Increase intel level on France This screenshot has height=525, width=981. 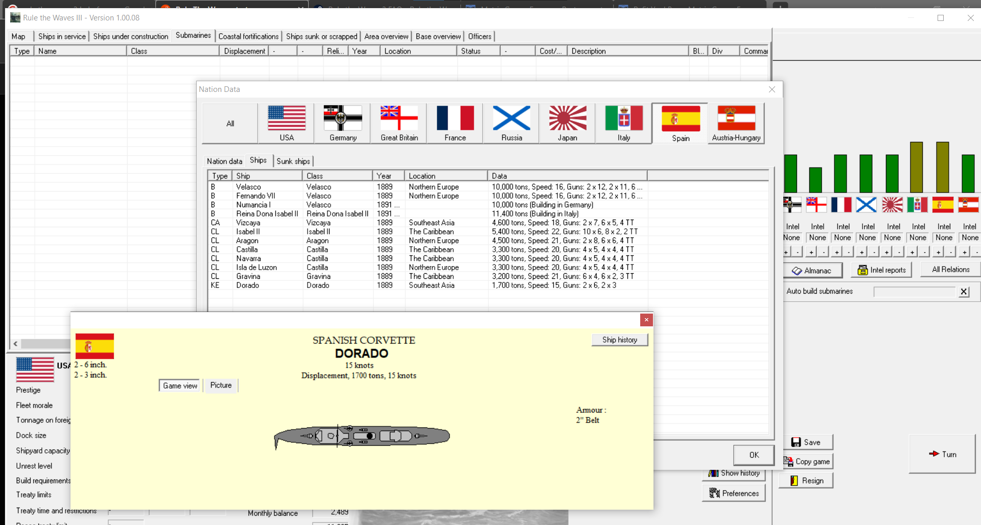click(x=836, y=252)
